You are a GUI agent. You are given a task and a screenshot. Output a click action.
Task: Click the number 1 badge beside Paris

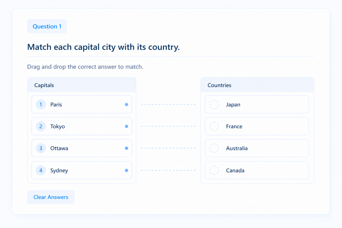click(41, 104)
